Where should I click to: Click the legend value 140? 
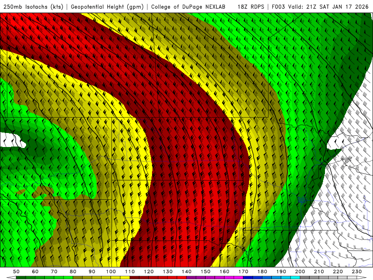(x=186, y=272)
